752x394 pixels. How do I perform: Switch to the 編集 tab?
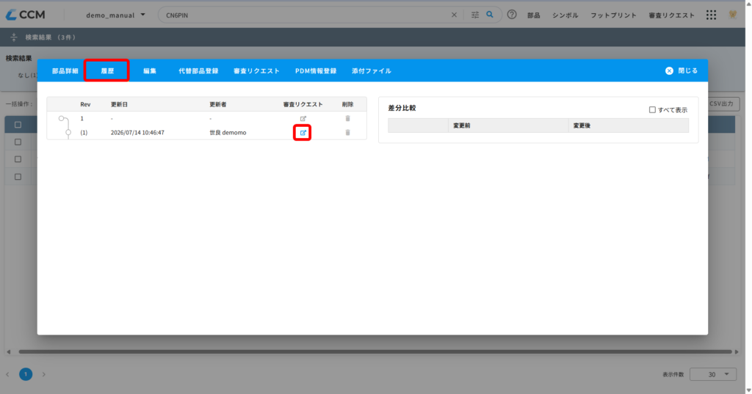(x=150, y=71)
